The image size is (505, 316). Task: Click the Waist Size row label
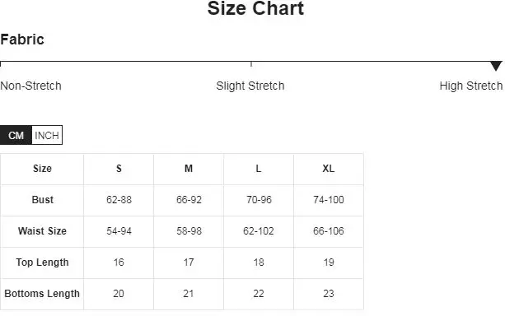43,231
